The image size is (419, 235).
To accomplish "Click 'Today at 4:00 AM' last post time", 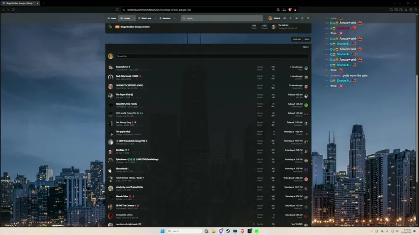I will pos(295,94).
